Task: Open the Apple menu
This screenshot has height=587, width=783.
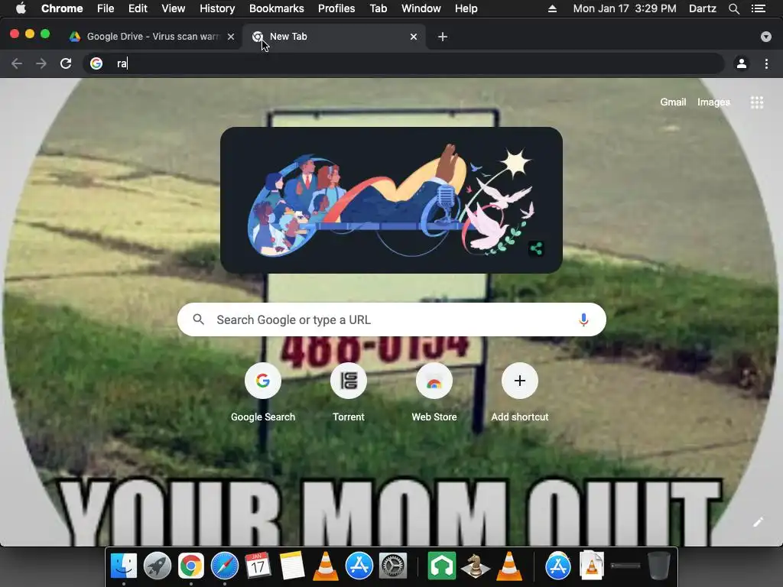Action: click(21, 8)
